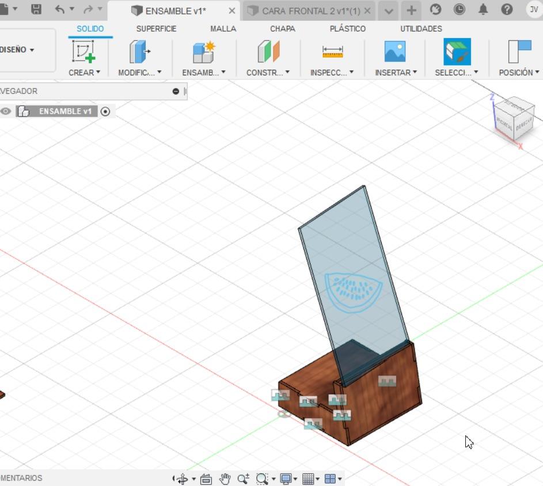Expand the ENSAMBLAR menu
Screen dimensions: 543x486
(204, 73)
